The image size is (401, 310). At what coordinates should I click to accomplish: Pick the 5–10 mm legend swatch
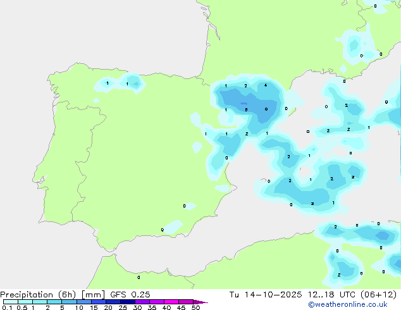coord(69,302)
